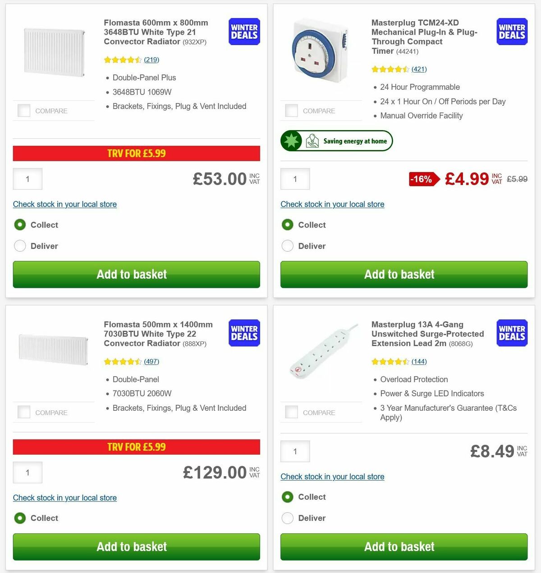541x573 pixels.
Task: Select Deliver for the extension lead
Action: coord(287,518)
